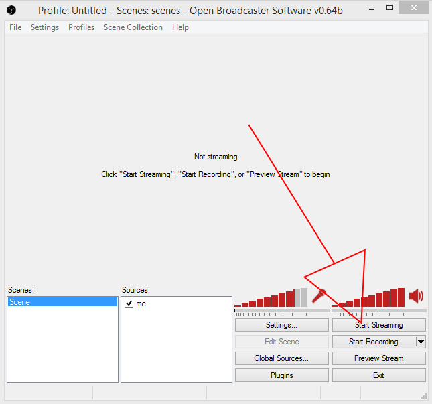Click the disabled Edit Scene button
432x404 pixels.
point(281,342)
